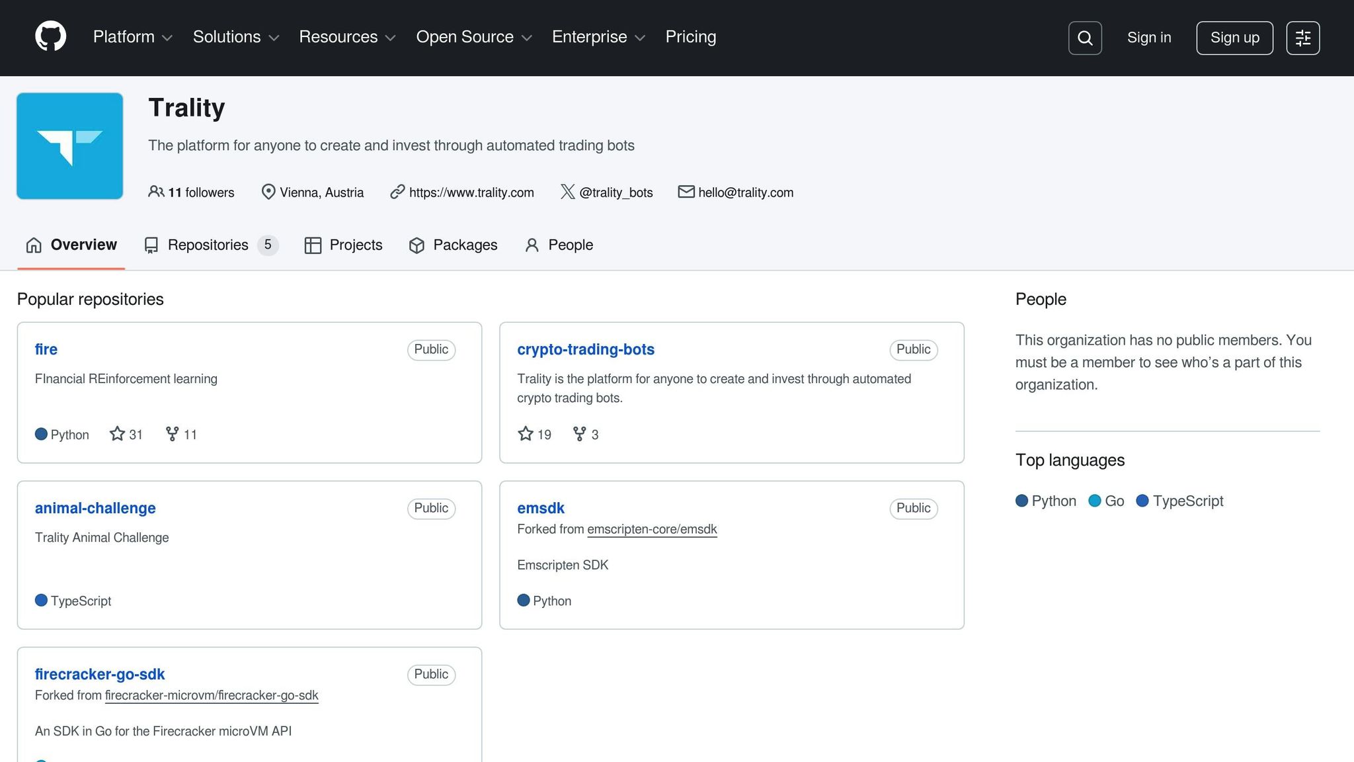Click the star icon on fire repository
This screenshot has width=1354, height=762.
(x=117, y=434)
